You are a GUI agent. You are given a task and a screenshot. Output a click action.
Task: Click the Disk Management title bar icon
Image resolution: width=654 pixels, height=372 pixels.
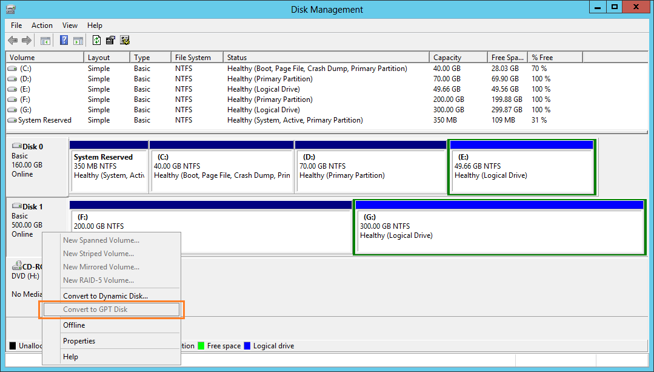pyautogui.click(x=10, y=9)
